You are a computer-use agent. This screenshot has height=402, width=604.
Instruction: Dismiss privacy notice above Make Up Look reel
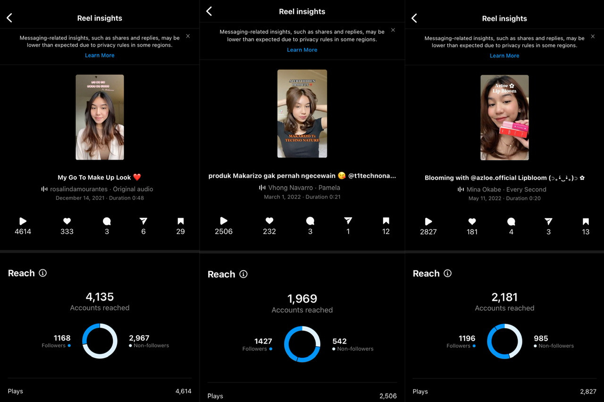[x=188, y=36]
